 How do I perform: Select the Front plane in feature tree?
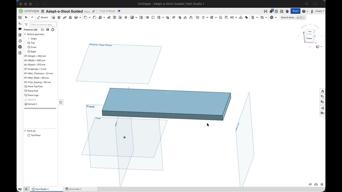coord(33,47)
